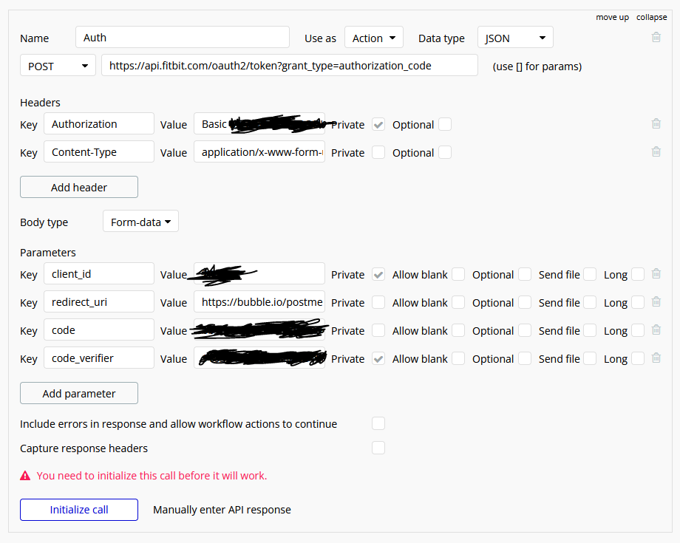The height and width of the screenshot is (543, 680).
Task: Check Long for client_id parameter
Action: (x=637, y=274)
